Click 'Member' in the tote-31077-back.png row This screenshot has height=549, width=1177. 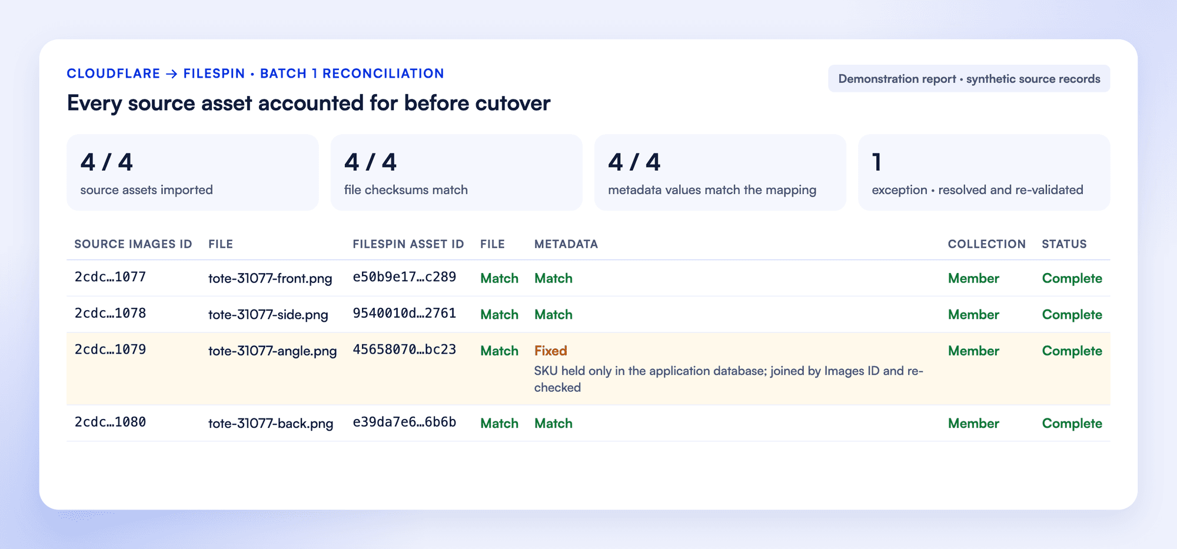pos(973,424)
